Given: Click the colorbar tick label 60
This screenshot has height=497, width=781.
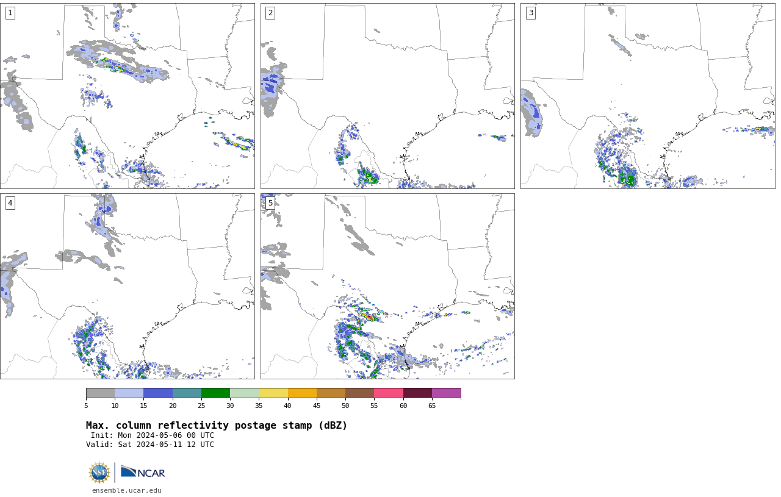Looking at the screenshot, I should [x=403, y=406].
